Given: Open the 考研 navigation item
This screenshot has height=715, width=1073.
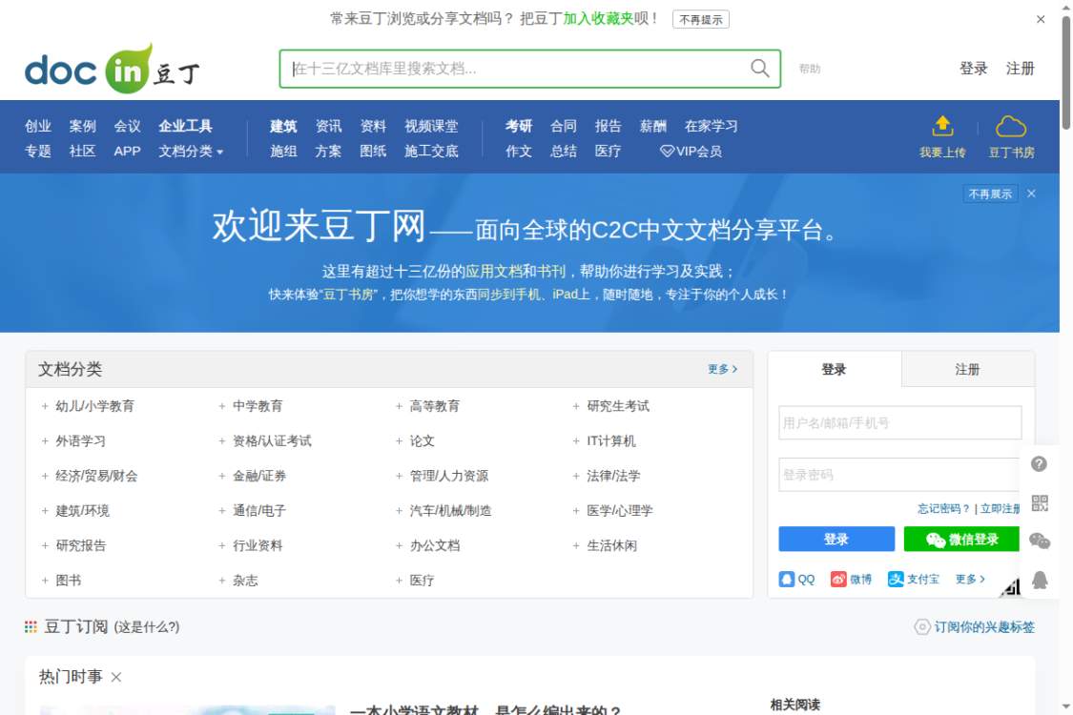Looking at the screenshot, I should [x=519, y=126].
